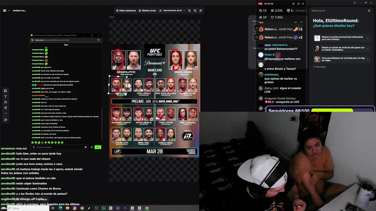Open the replace/swap icon in the top toolbar

195,11
